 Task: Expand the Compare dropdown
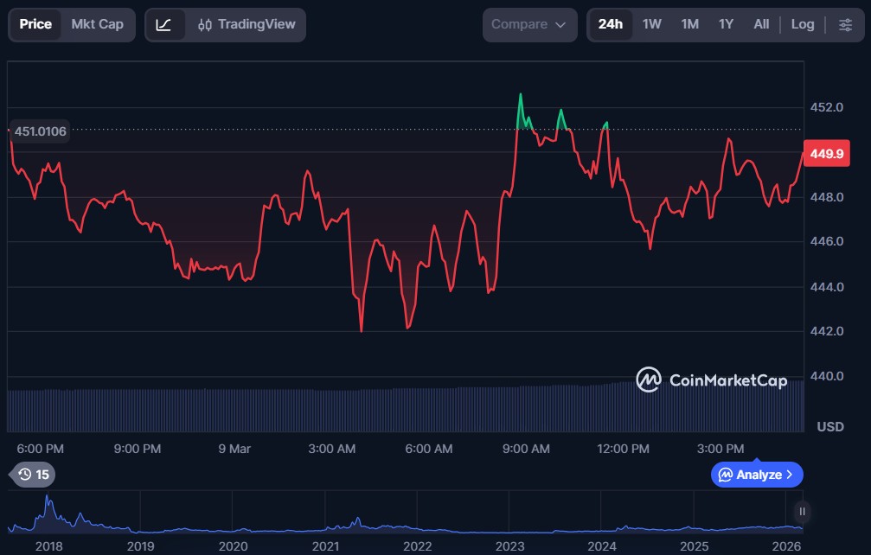click(529, 25)
